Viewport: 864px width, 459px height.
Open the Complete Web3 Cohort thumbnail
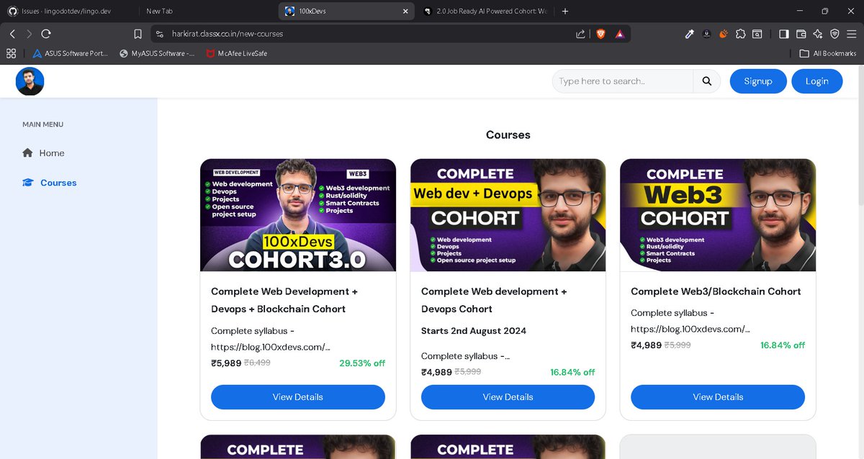pos(718,215)
